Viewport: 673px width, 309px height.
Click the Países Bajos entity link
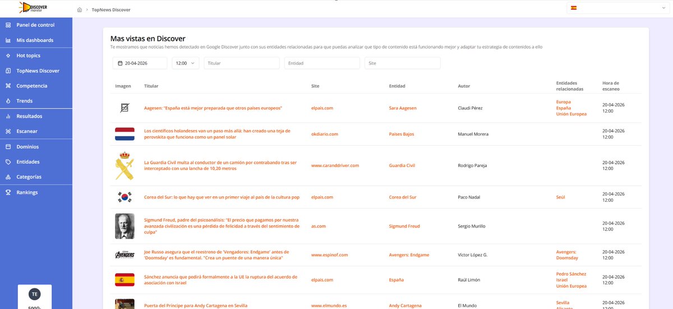(x=402, y=134)
